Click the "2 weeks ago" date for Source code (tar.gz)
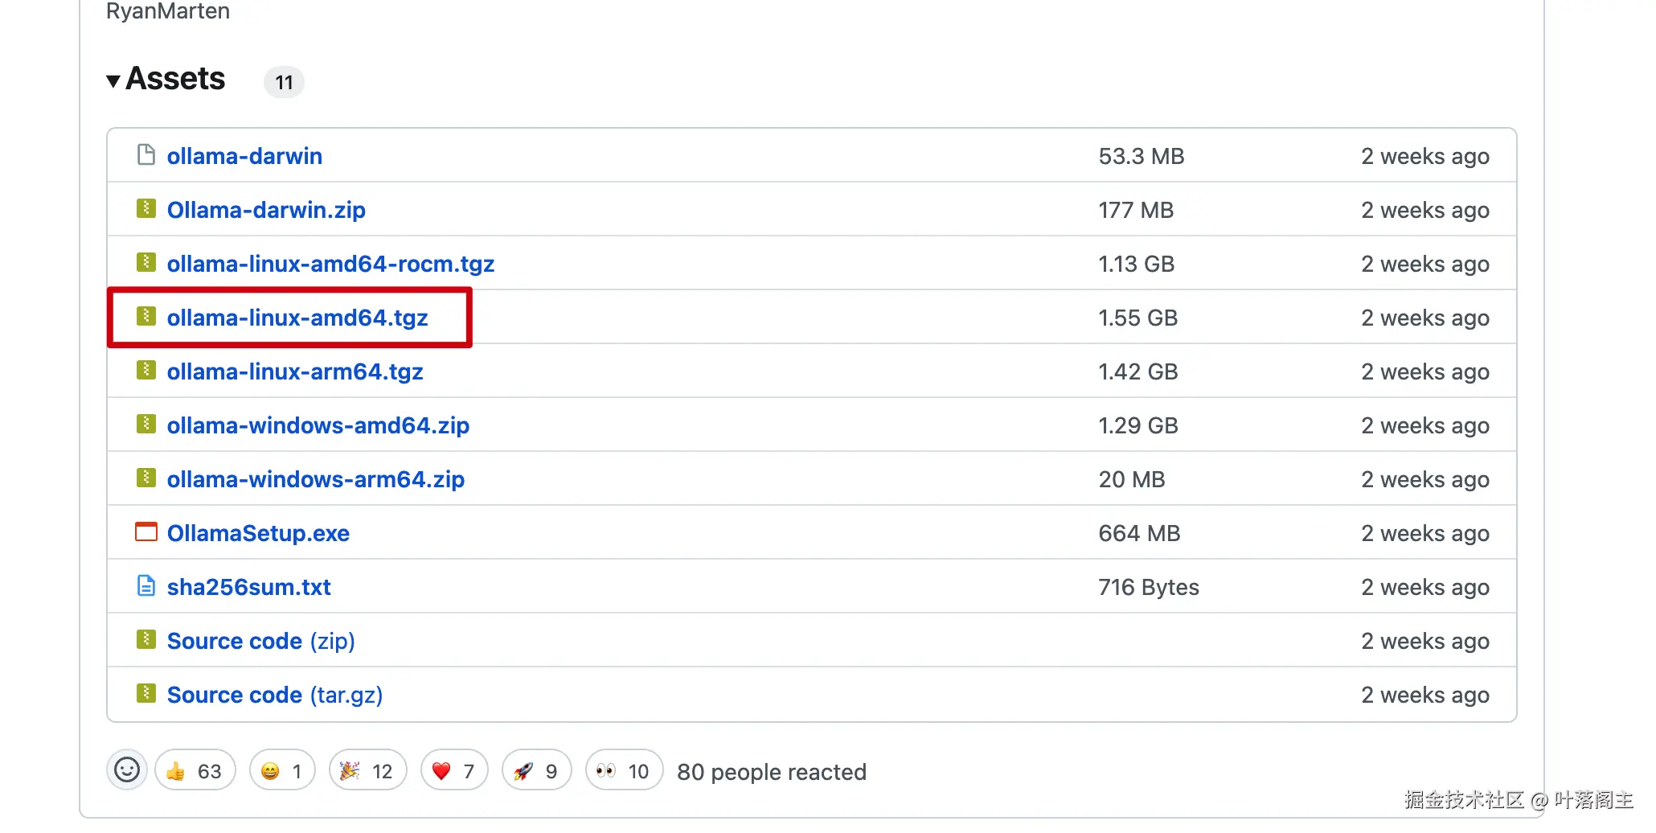Screen dimensions: 1656x833 point(1425,695)
